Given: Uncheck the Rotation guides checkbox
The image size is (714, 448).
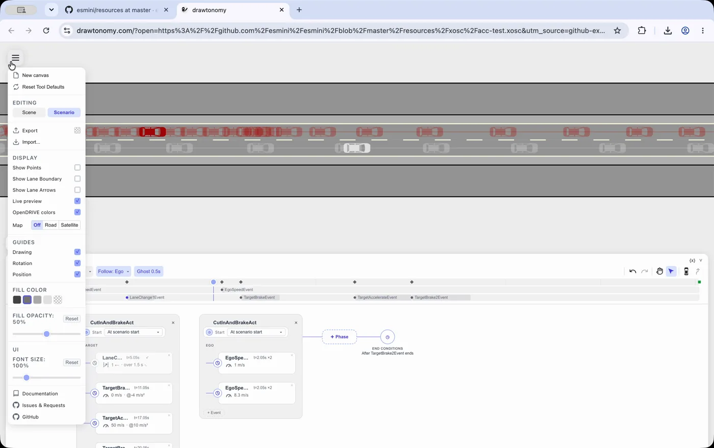Looking at the screenshot, I should pyautogui.click(x=78, y=263).
